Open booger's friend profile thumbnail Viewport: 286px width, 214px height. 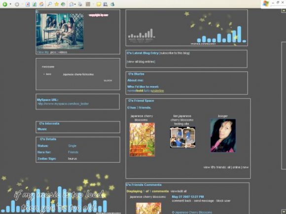pos(223,136)
